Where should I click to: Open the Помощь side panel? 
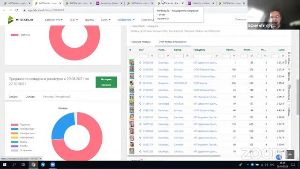click(289, 110)
